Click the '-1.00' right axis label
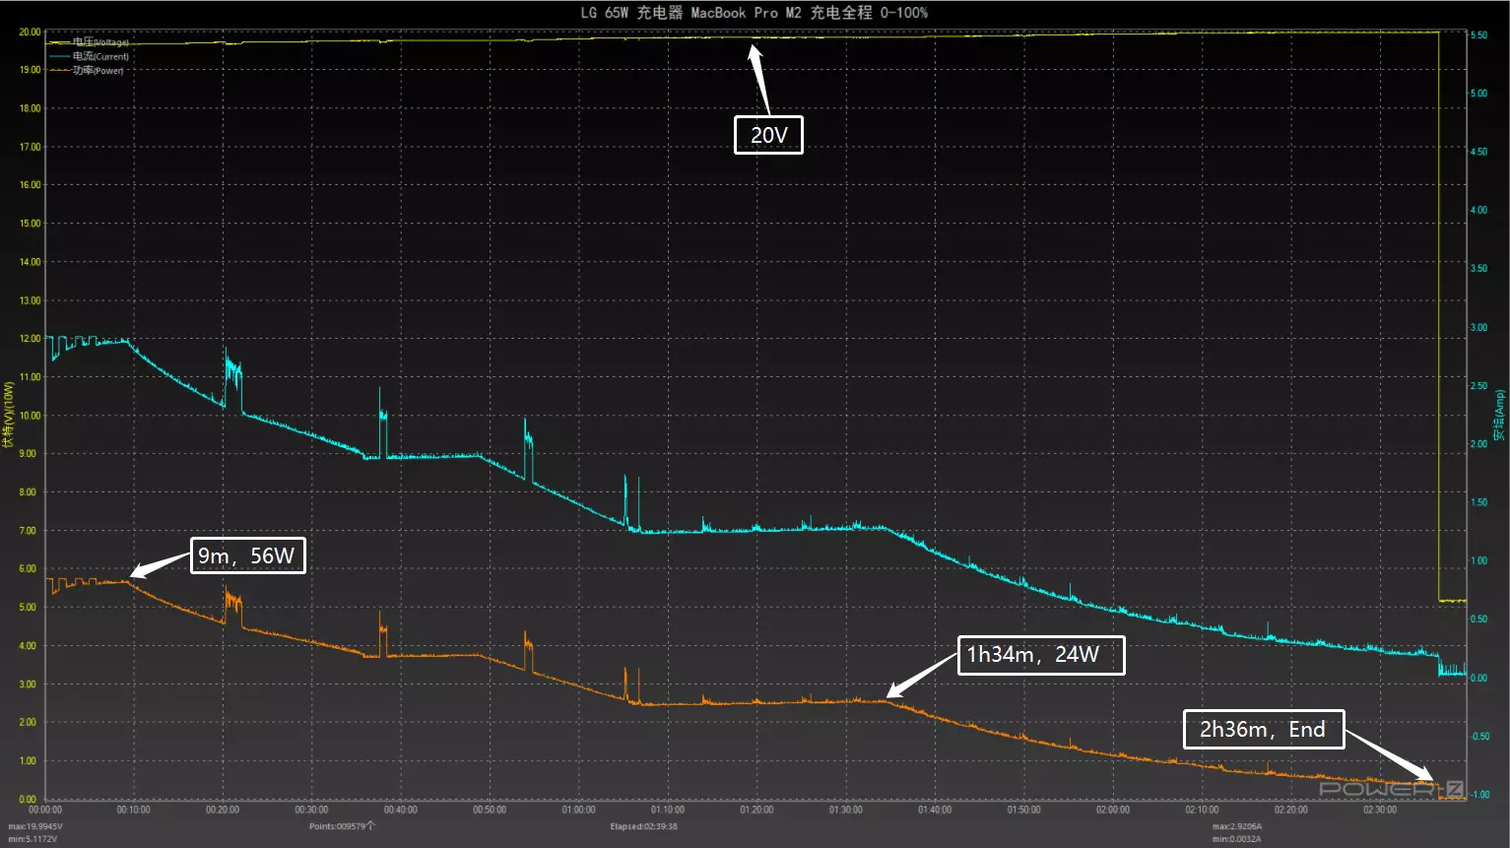Screen dimensions: 1510x848 [x=1479, y=795]
